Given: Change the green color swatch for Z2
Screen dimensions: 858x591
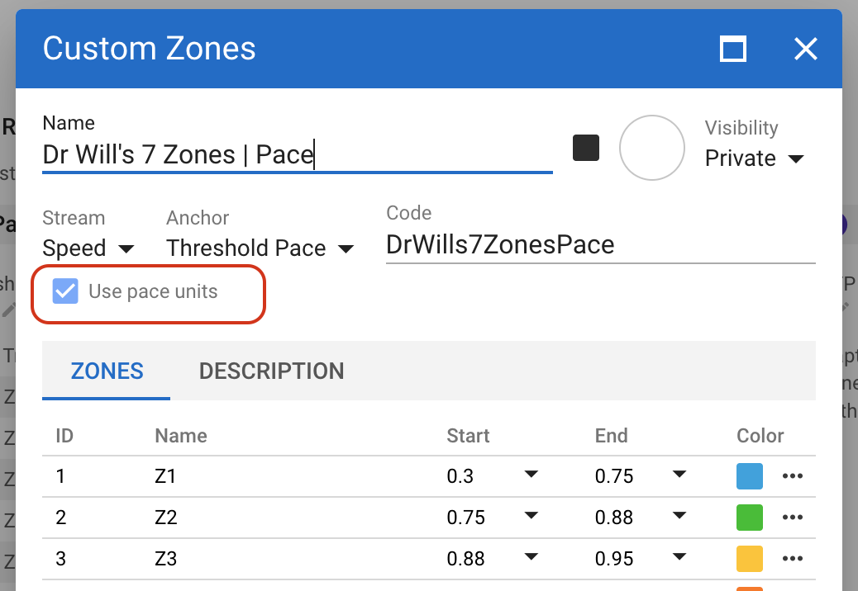Looking at the screenshot, I should click(749, 518).
